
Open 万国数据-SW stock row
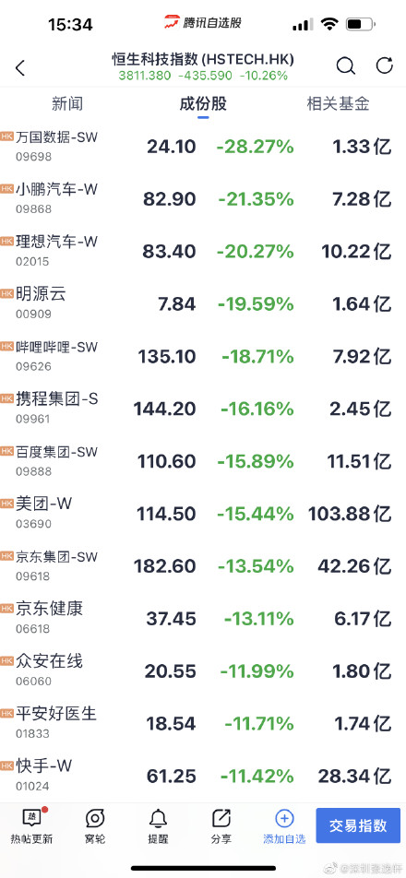click(x=203, y=147)
